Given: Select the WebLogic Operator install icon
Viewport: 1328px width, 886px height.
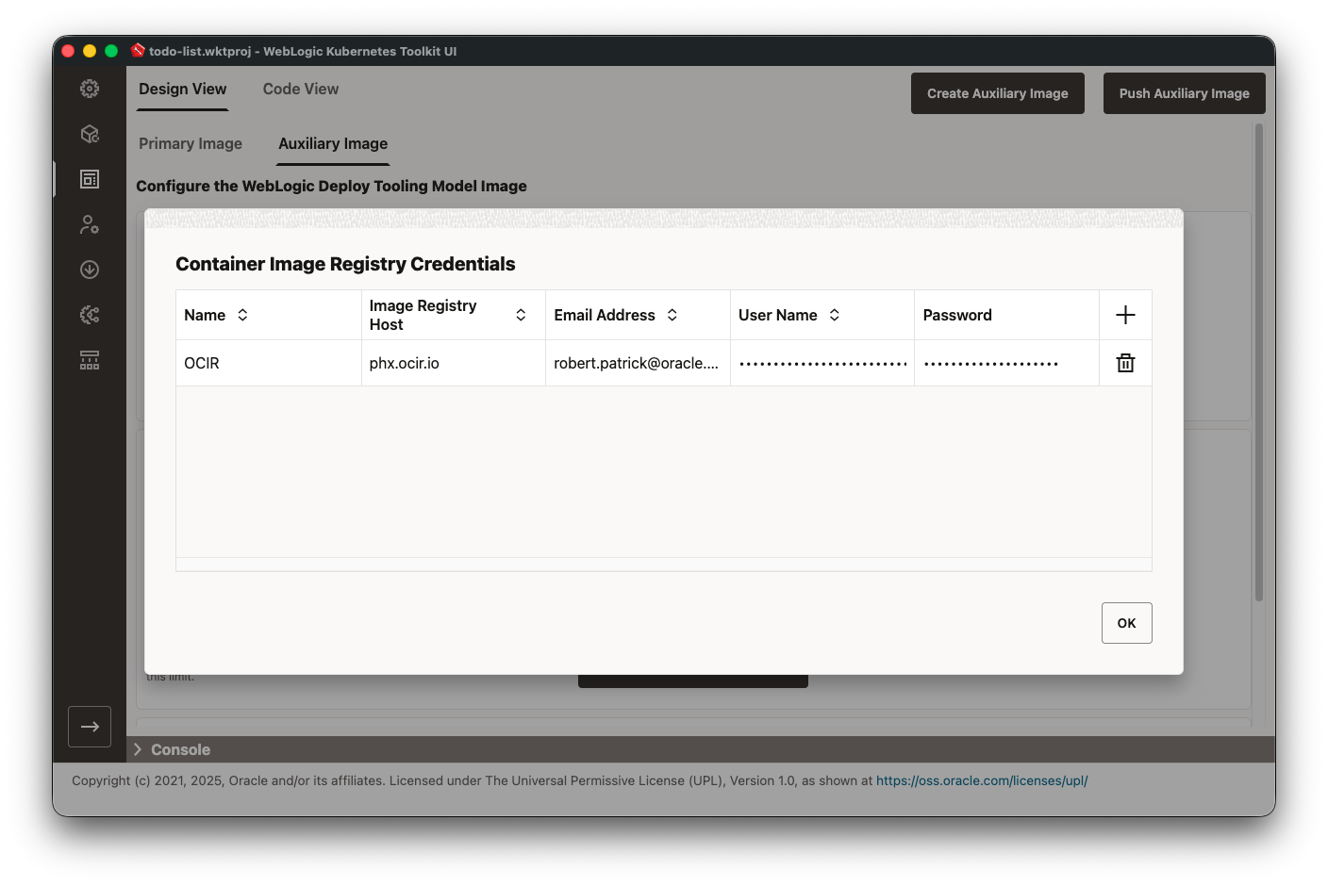Looking at the screenshot, I should 89,270.
